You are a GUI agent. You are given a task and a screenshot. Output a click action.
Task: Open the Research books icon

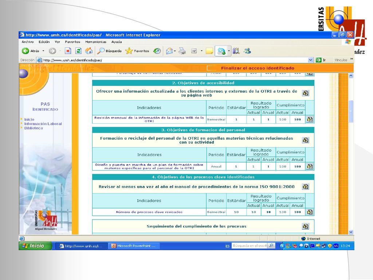(x=236, y=51)
